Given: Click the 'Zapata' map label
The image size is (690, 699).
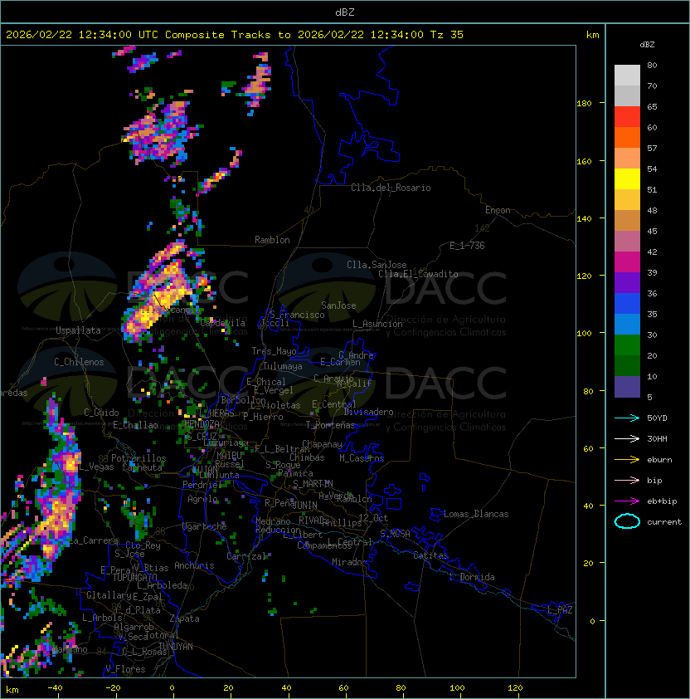Looking at the screenshot, I should (x=184, y=618).
